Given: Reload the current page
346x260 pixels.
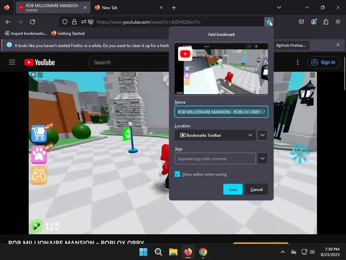Looking at the screenshot, I should [32, 22].
